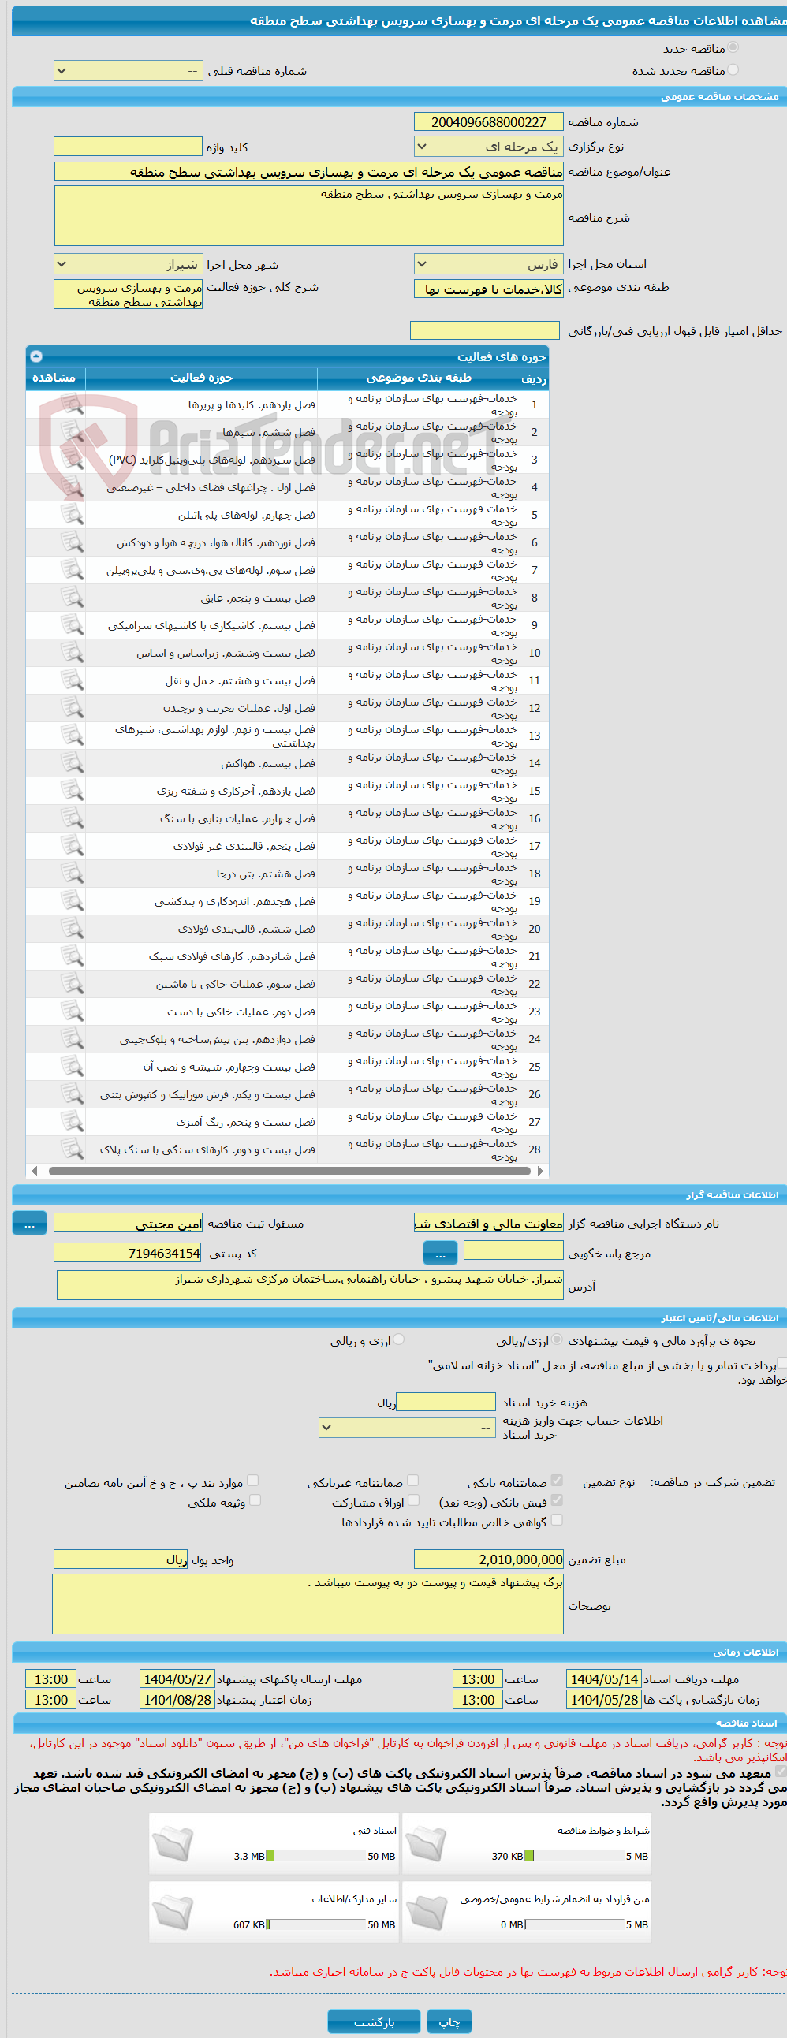Select مناقصه تجدید شده radio button
This screenshot has width=787, height=2038.
point(733,70)
